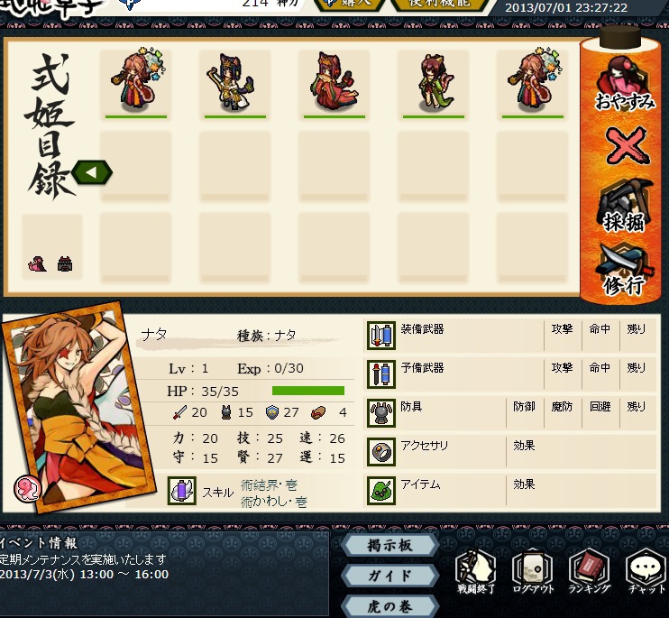Open the 掲示板 bulletin board button
669x618 pixels.
390,546
